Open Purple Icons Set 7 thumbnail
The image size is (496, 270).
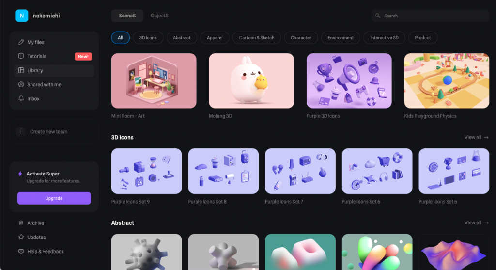pos(300,171)
